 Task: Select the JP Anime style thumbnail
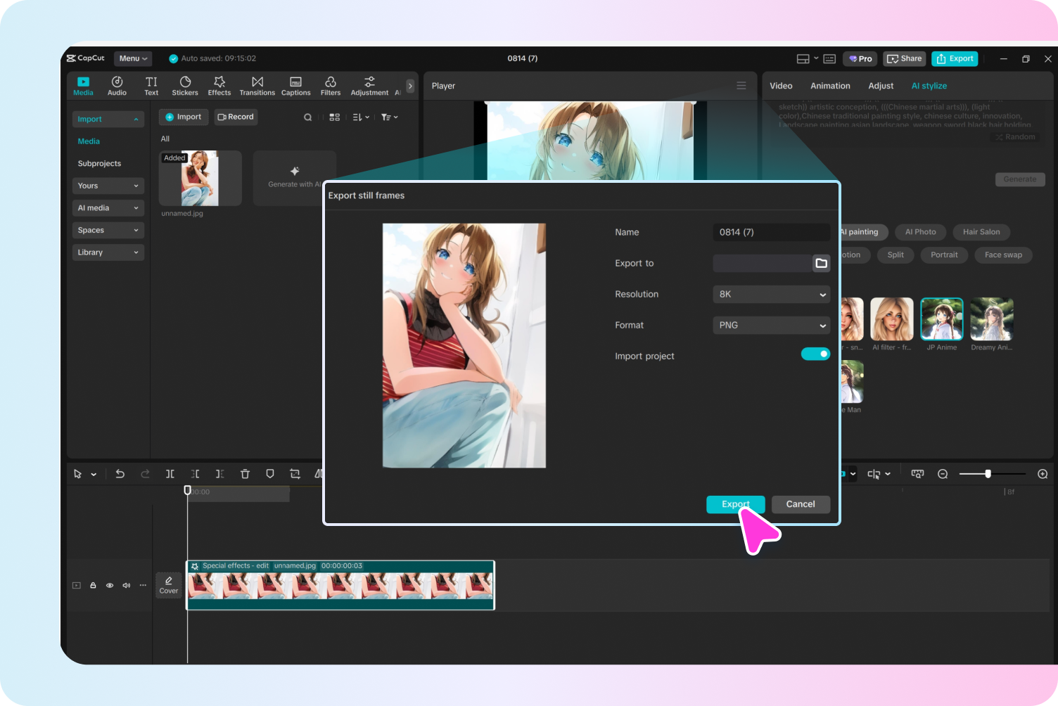coord(942,319)
